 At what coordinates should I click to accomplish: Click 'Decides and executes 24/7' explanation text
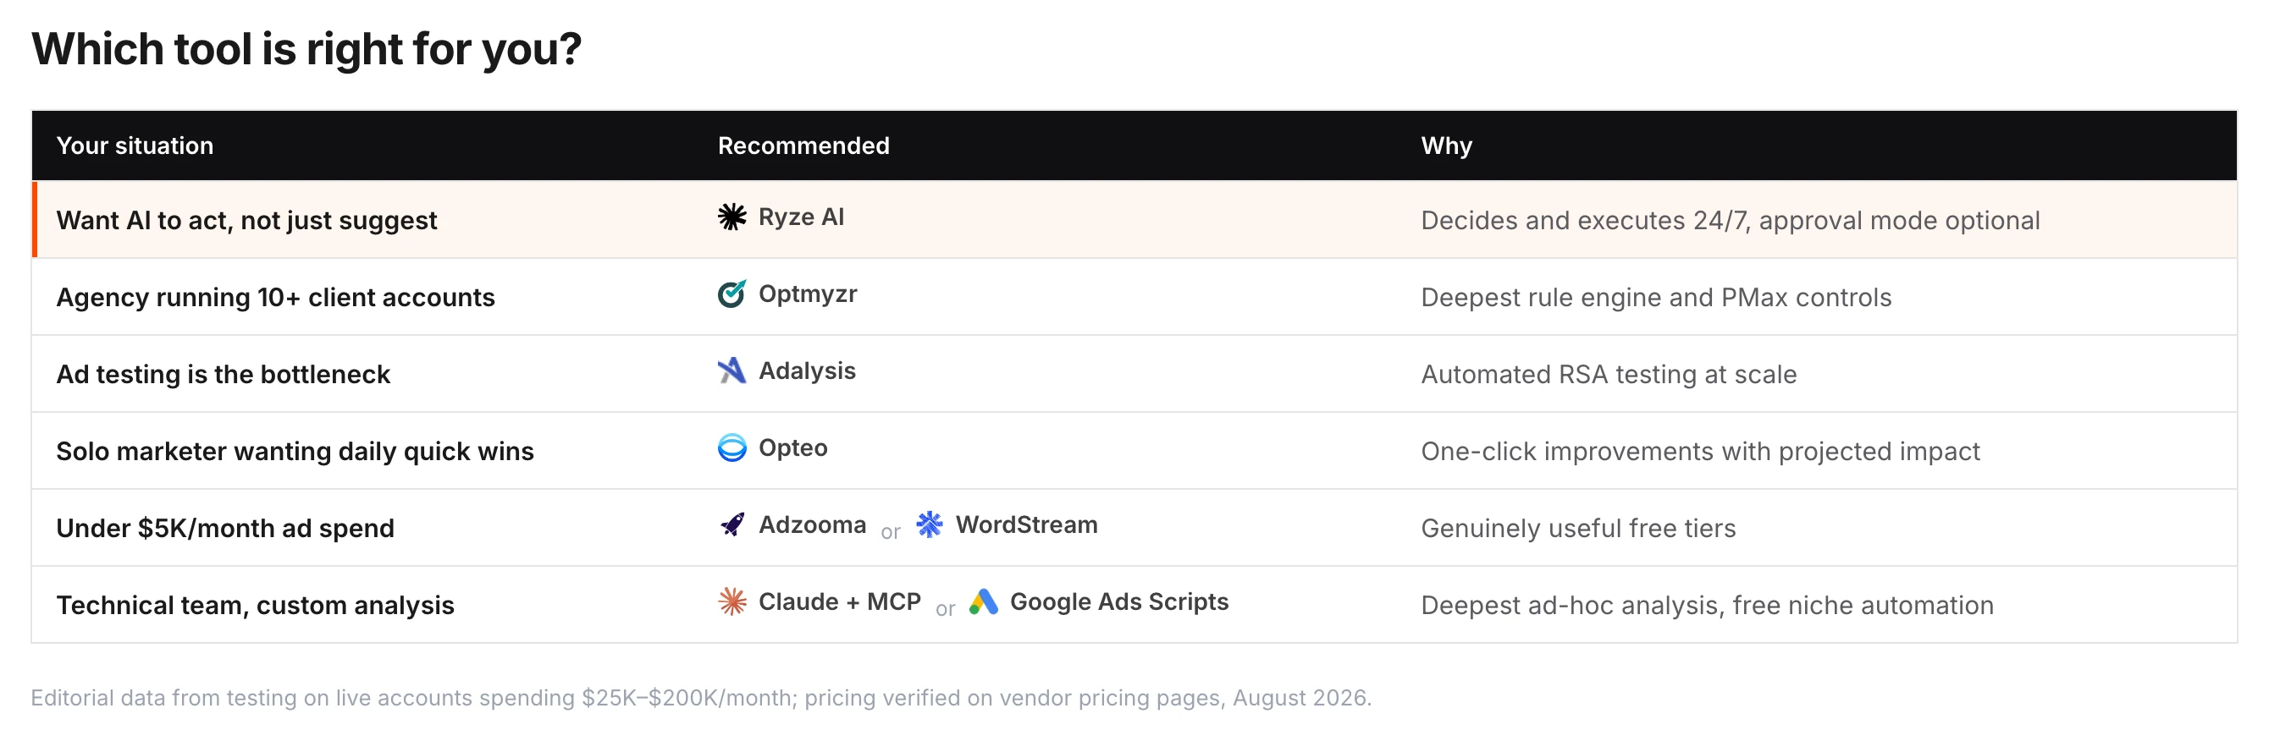pos(1730,221)
